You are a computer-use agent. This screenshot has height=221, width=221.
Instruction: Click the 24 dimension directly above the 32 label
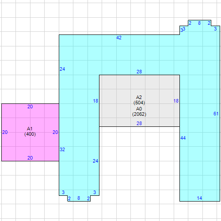[x=62, y=69]
